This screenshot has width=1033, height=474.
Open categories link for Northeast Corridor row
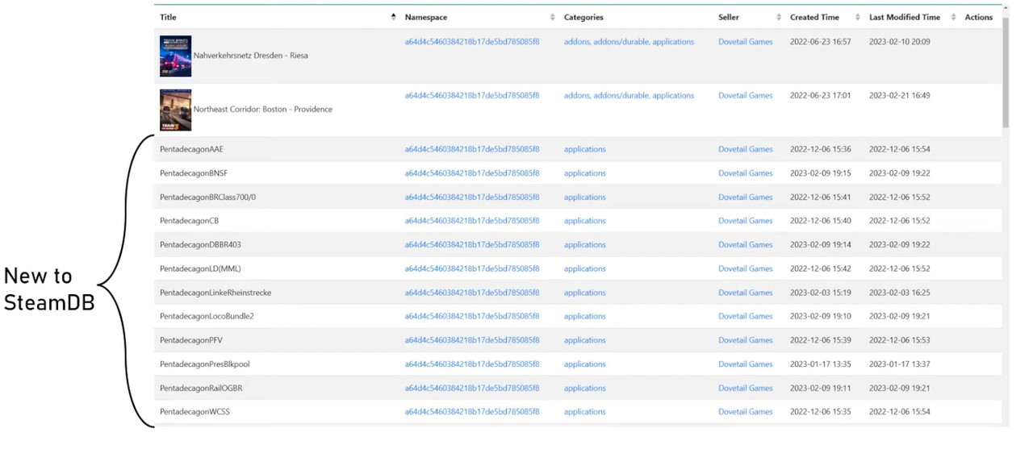[x=629, y=95]
